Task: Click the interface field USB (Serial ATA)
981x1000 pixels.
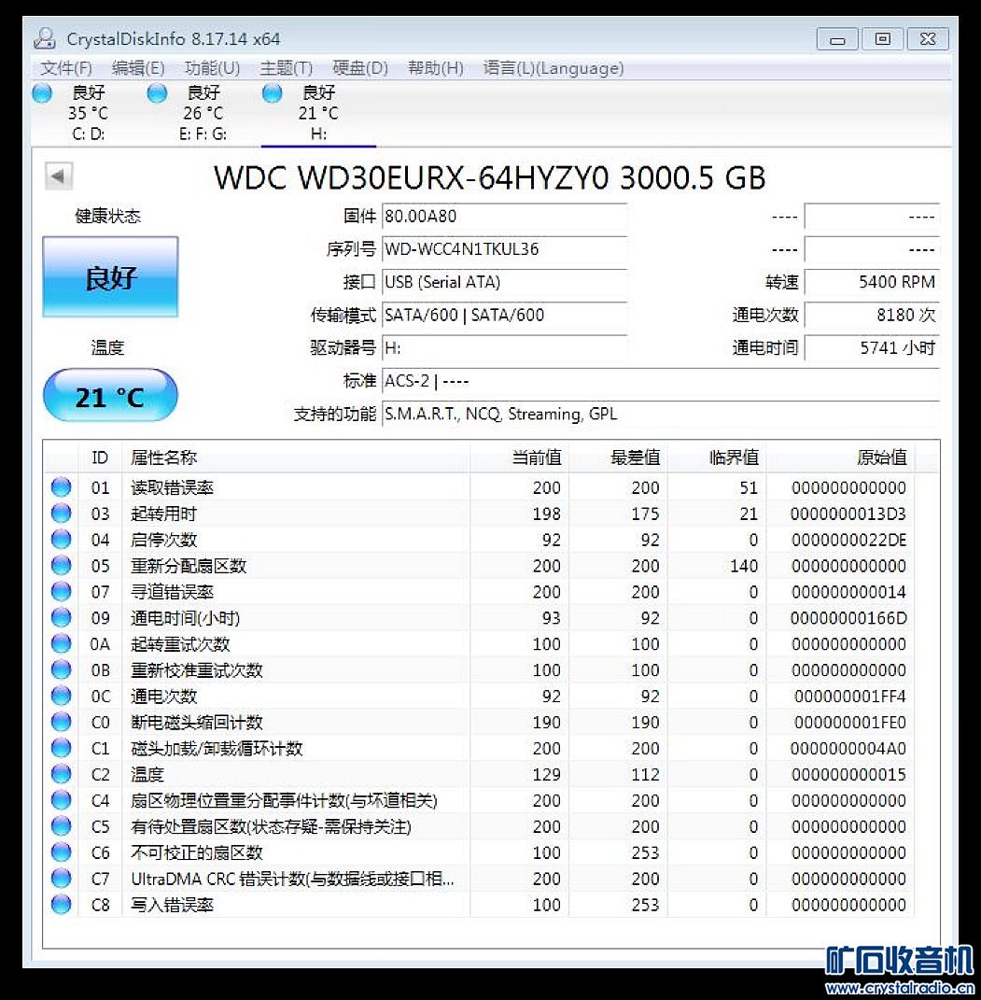Action: tap(504, 282)
